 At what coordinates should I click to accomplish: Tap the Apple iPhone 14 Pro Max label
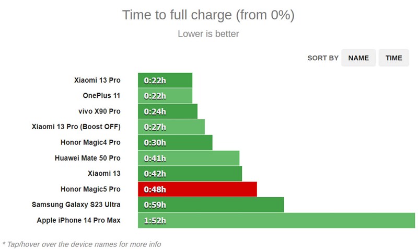click(78, 220)
